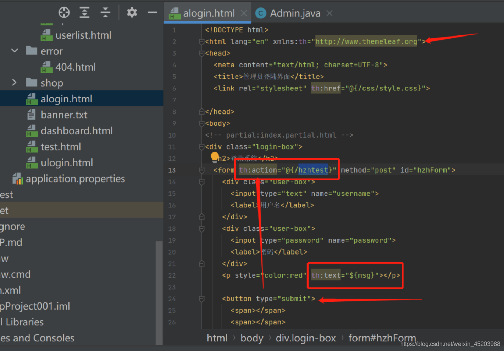This screenshot has height=351, width=504.
Task: Select the 'es and Consoles' tree item
Action: 37,338
